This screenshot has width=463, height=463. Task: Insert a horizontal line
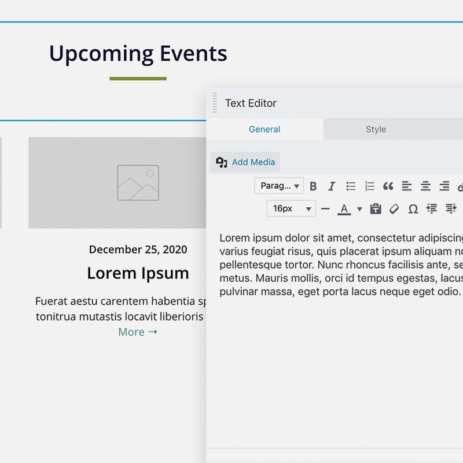(325, 209)
